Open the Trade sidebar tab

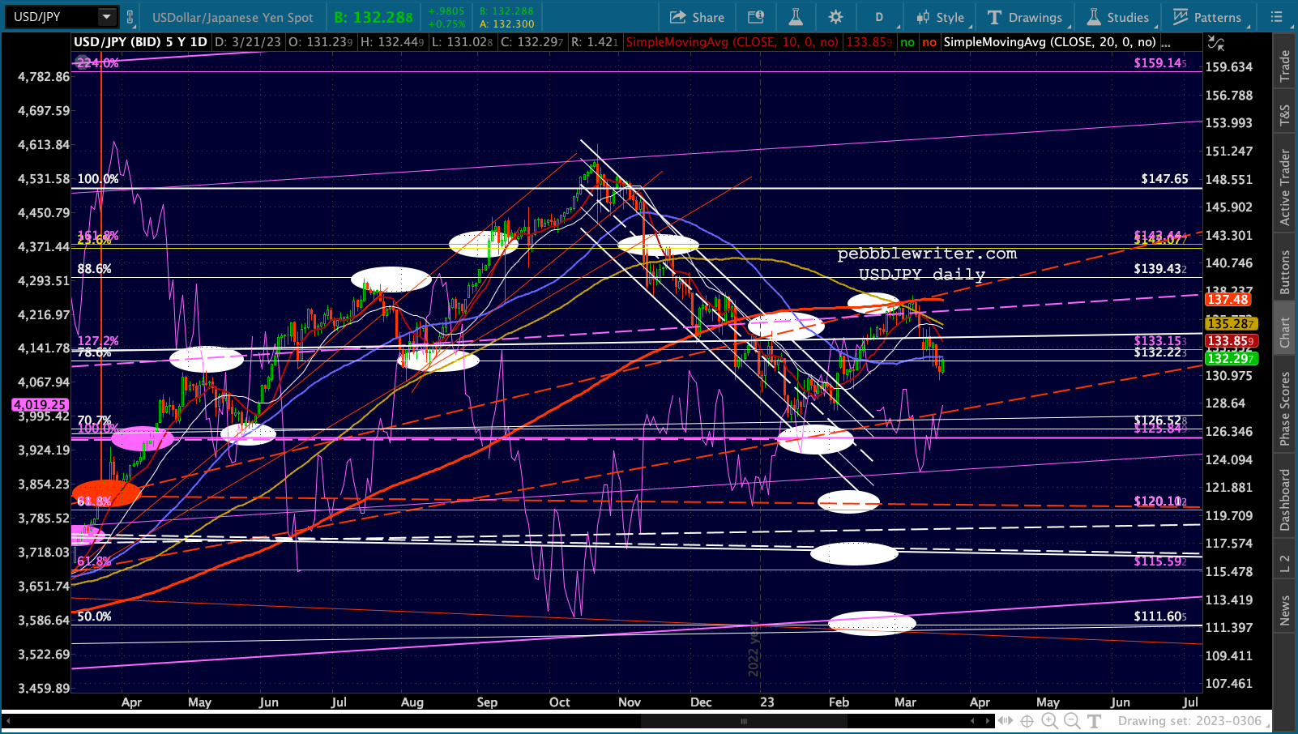[1285, 66]
